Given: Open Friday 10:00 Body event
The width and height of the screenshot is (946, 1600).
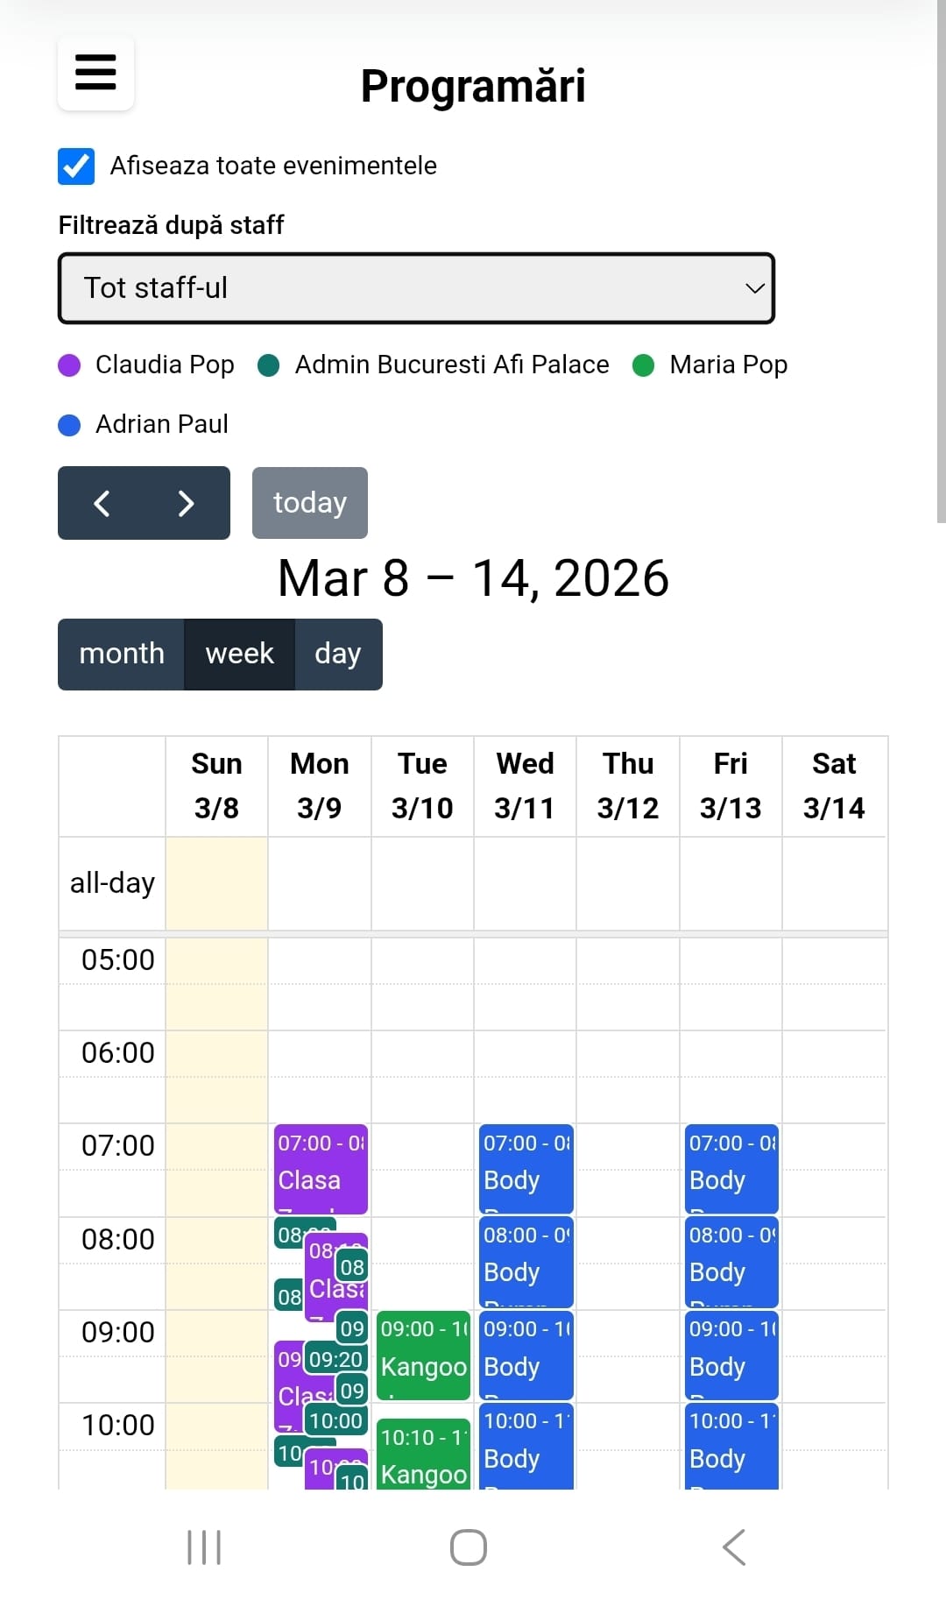Looking at the screenshot, I should click(x=731, y=1446).
